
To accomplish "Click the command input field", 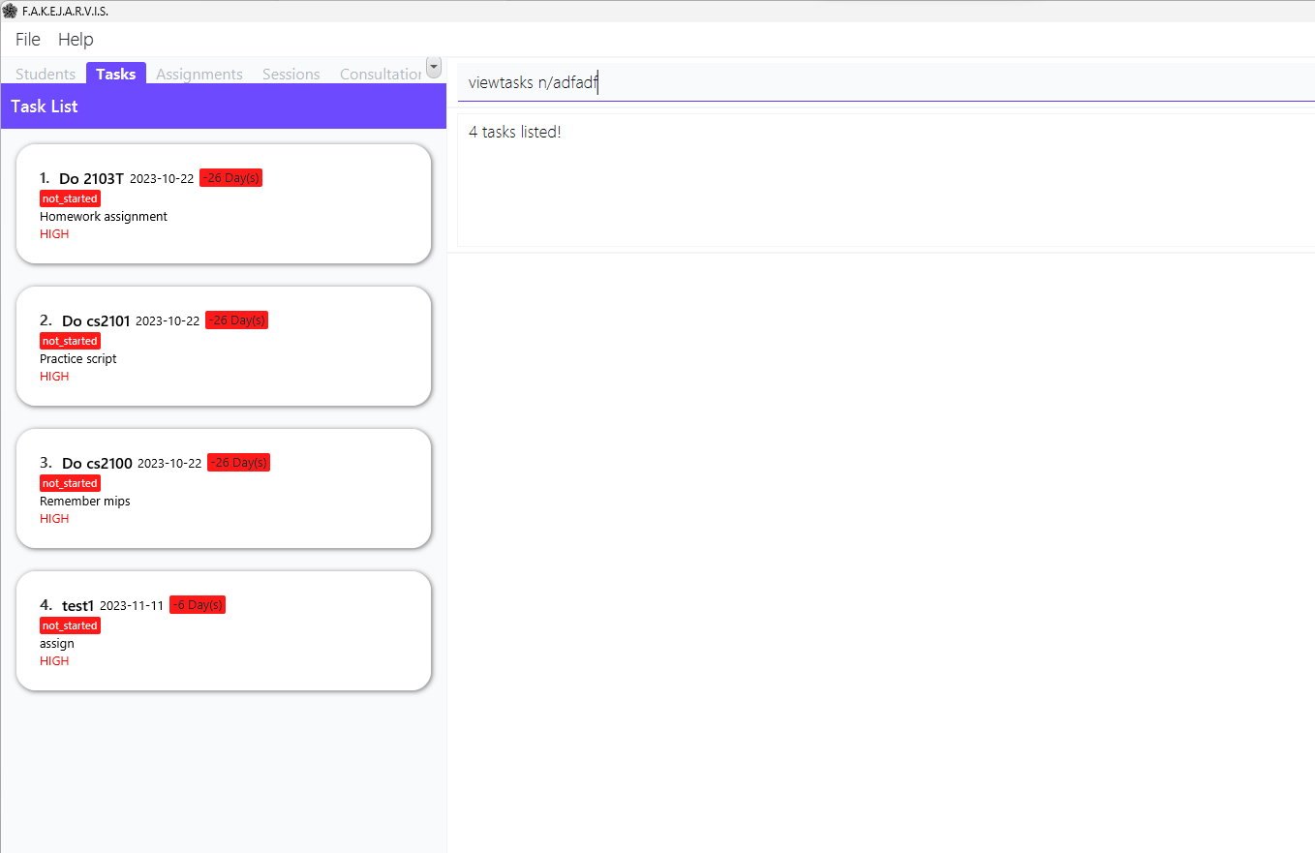I will click(886, 83).
